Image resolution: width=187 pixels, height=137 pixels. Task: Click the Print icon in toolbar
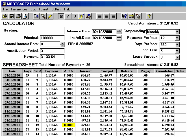[18, 16]
